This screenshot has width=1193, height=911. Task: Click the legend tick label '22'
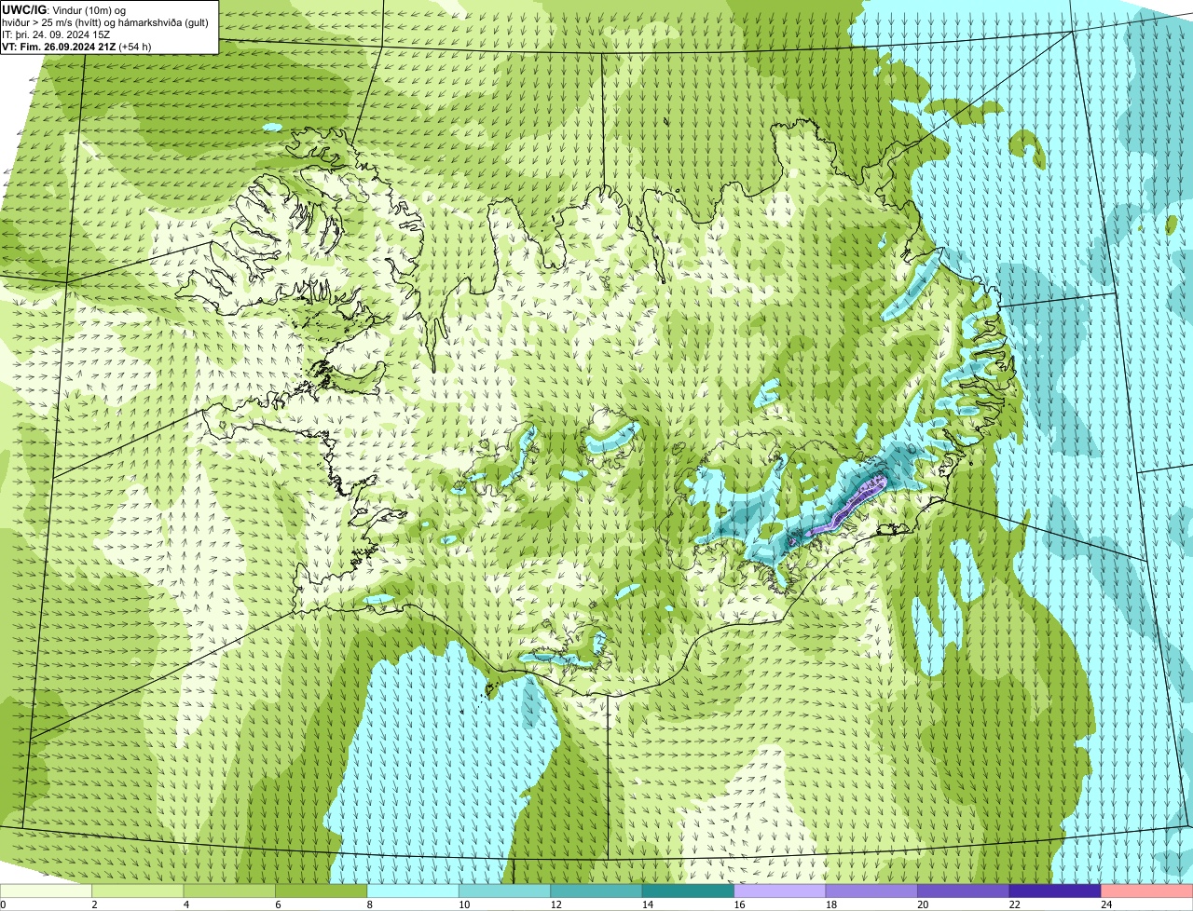pos(1015,904)
